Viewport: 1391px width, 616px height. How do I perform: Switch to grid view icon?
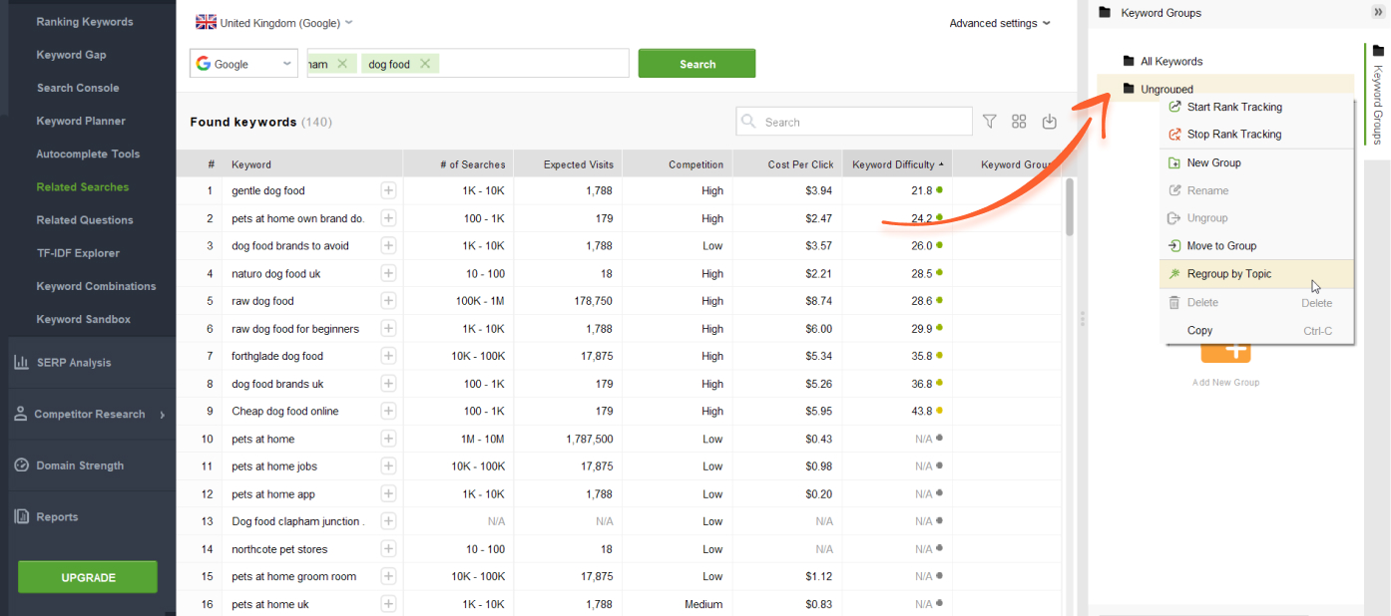[1019, 122]
